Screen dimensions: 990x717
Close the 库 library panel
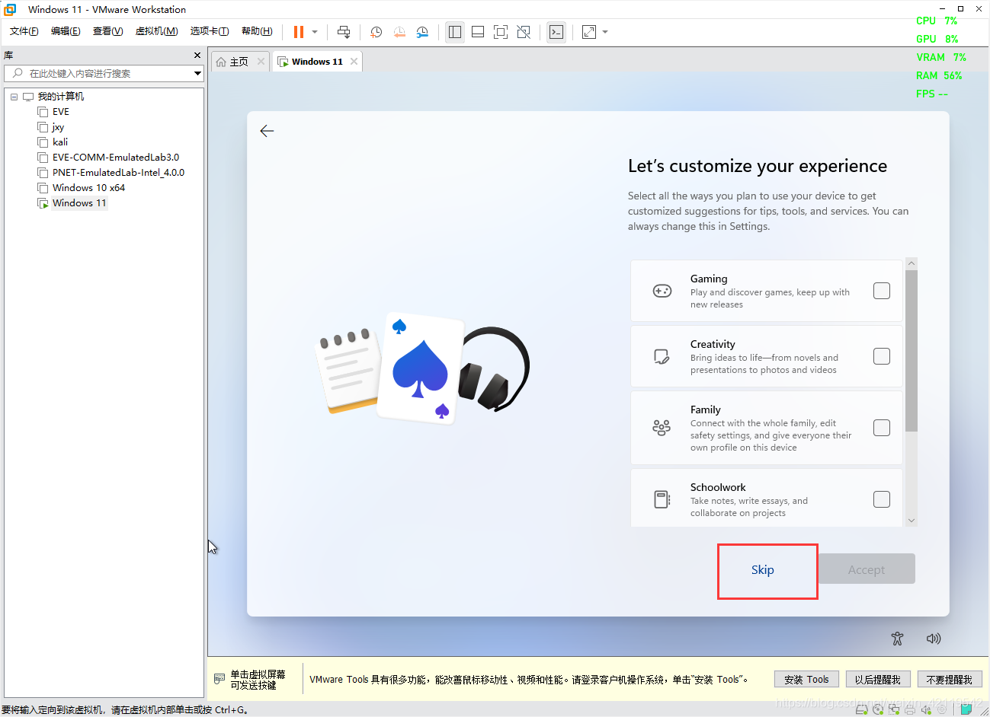197,56
